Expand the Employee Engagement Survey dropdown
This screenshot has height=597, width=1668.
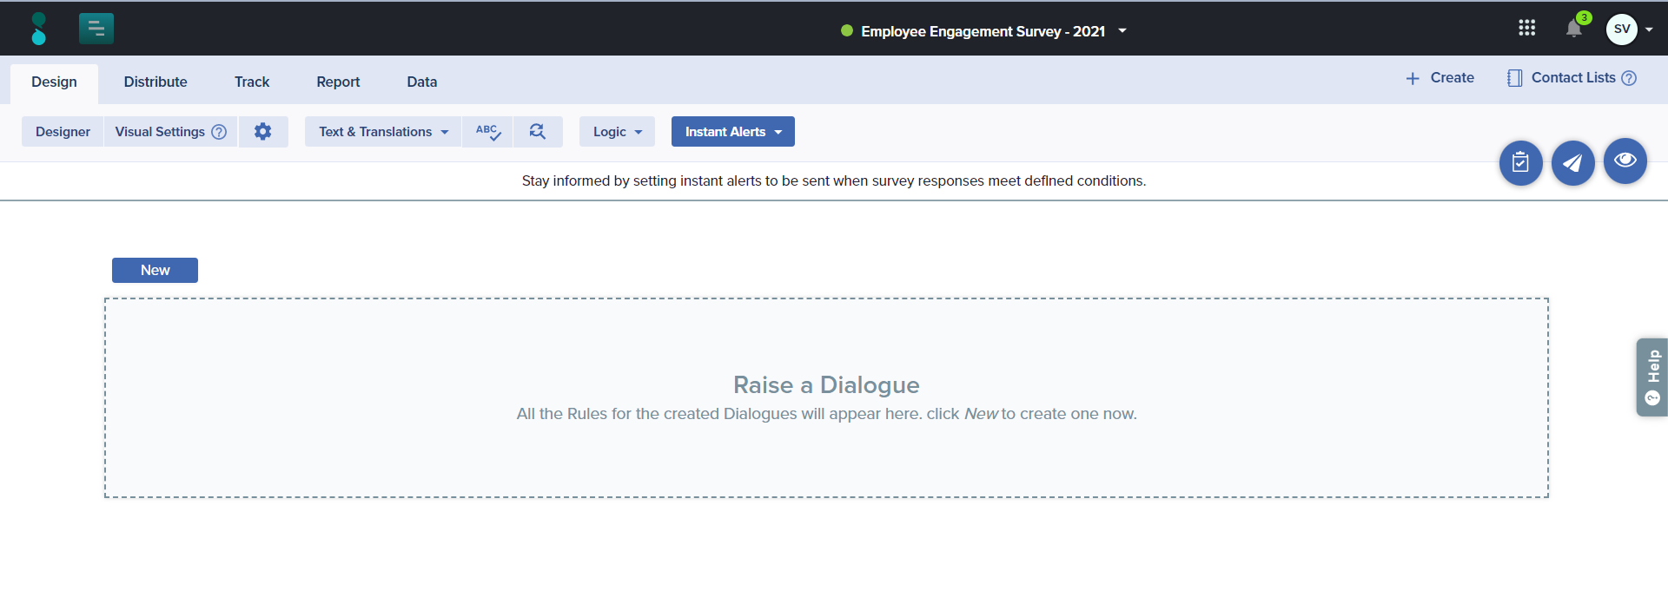(x=1122, y=31)
